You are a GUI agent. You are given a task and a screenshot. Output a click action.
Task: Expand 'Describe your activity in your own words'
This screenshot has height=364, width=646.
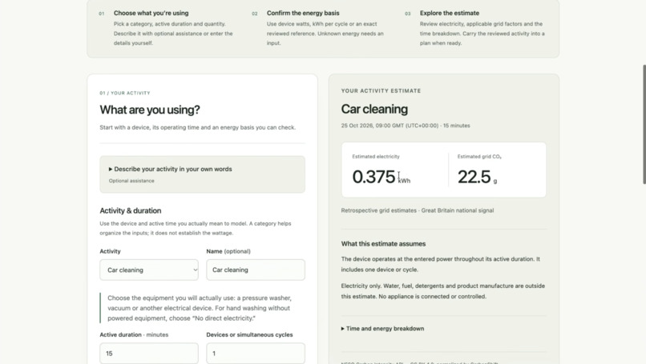click(170, 169)
